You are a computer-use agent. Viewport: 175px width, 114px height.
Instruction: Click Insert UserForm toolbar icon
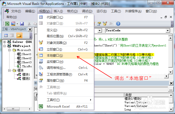13,24
